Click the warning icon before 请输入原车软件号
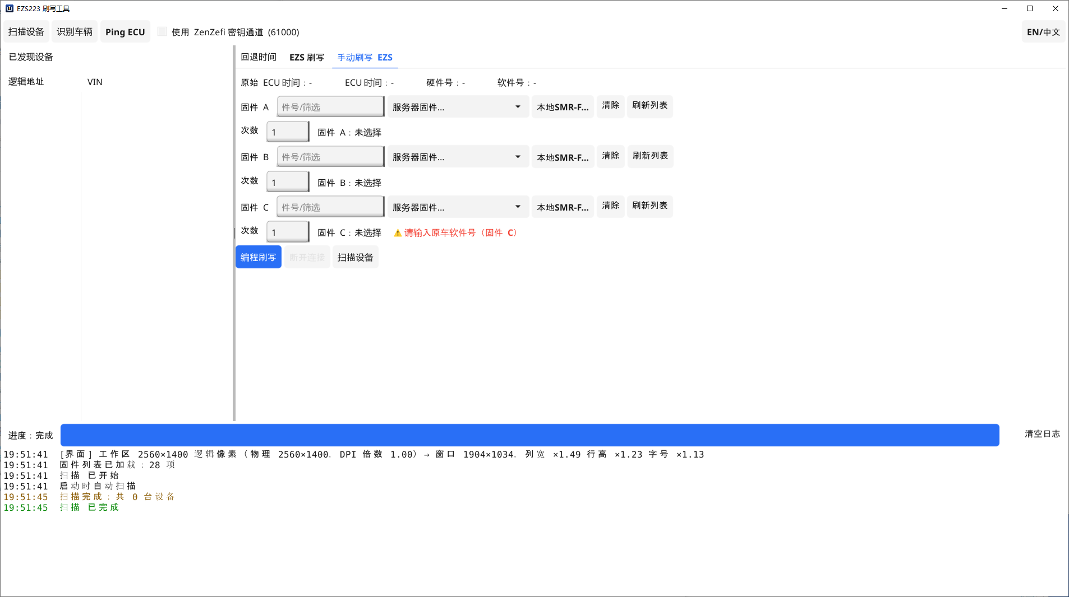This screenshot has height=597, width=1069. tap(398, 233)
